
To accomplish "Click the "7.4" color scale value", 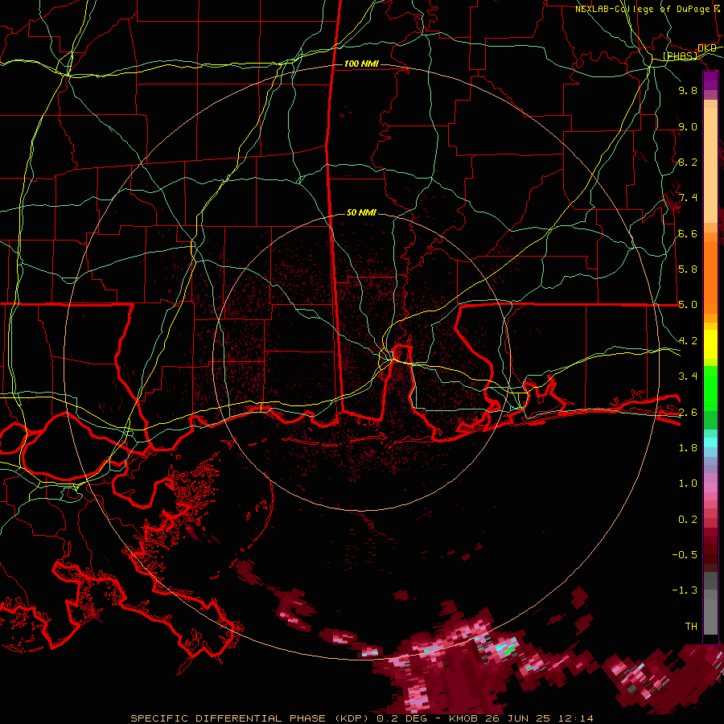I will [688, 198].
